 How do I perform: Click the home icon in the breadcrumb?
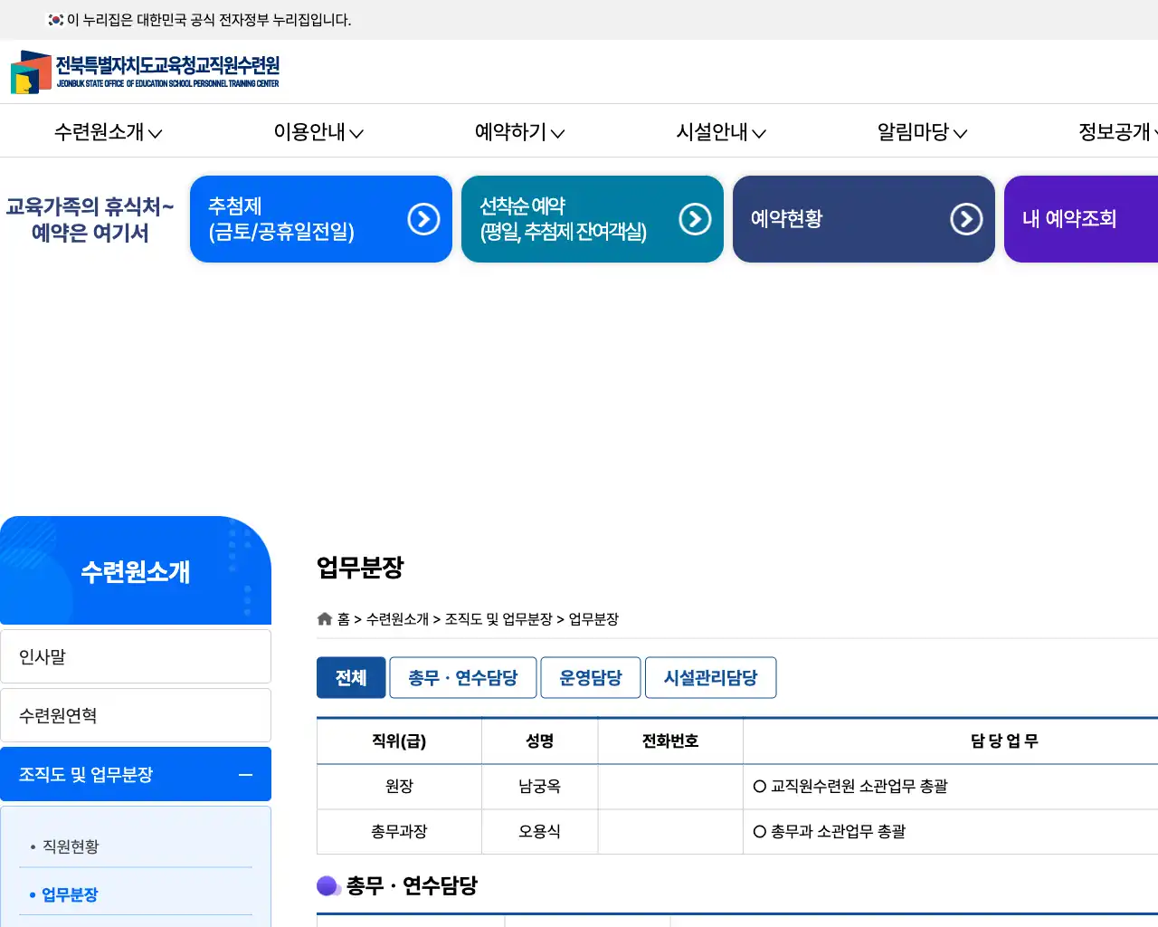[324, 618]
